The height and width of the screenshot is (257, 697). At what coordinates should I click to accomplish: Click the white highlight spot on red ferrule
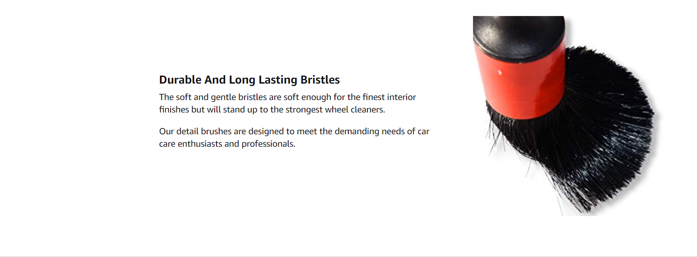[500, 71]
